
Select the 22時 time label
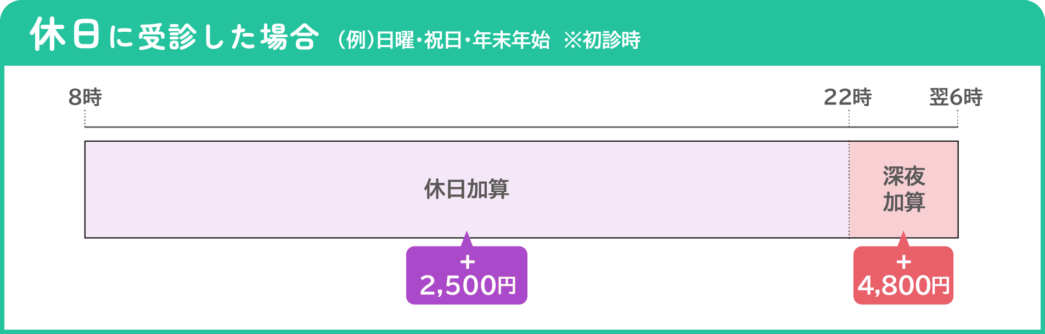(847, 97)
